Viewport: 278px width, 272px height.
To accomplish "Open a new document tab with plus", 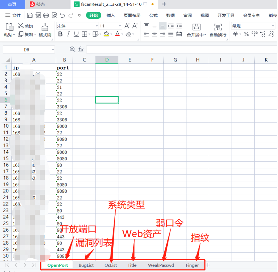I will [x=164, y=4].
